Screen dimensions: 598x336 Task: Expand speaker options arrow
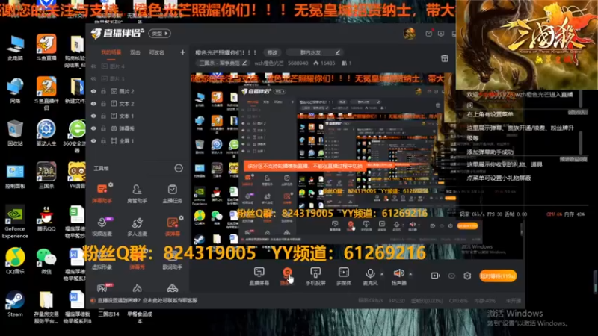coord(410,273)
